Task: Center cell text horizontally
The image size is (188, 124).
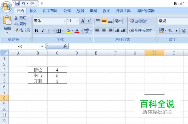Action: 104,30
